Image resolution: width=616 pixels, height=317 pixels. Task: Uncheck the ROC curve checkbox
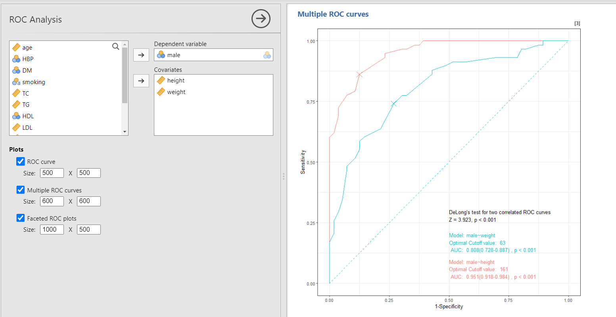(21, 161)
